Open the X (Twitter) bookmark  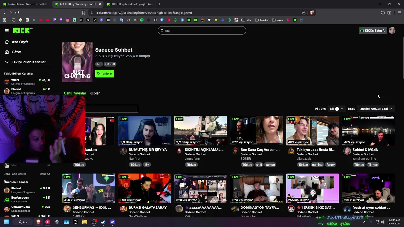[x=81, y=20]
